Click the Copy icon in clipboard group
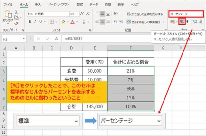This screenshot has height=136, width=206. [16, 18]
